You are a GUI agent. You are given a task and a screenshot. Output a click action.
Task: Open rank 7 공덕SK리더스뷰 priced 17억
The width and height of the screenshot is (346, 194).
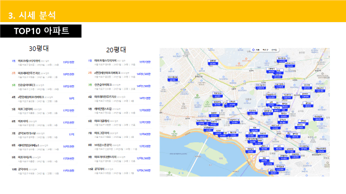pos(43,135)
